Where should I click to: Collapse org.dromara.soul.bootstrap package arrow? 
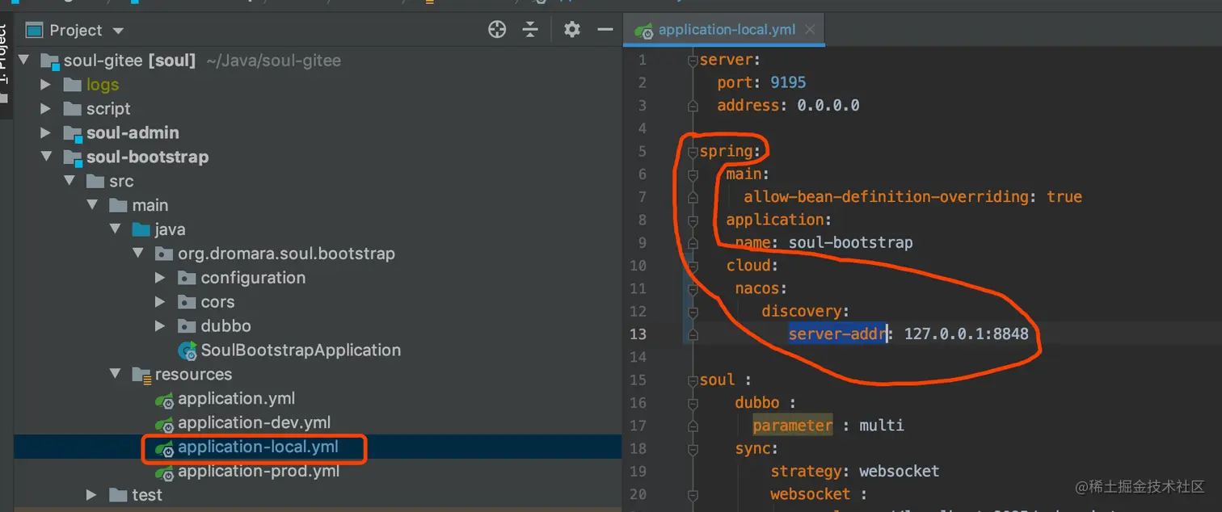[137, 254]
